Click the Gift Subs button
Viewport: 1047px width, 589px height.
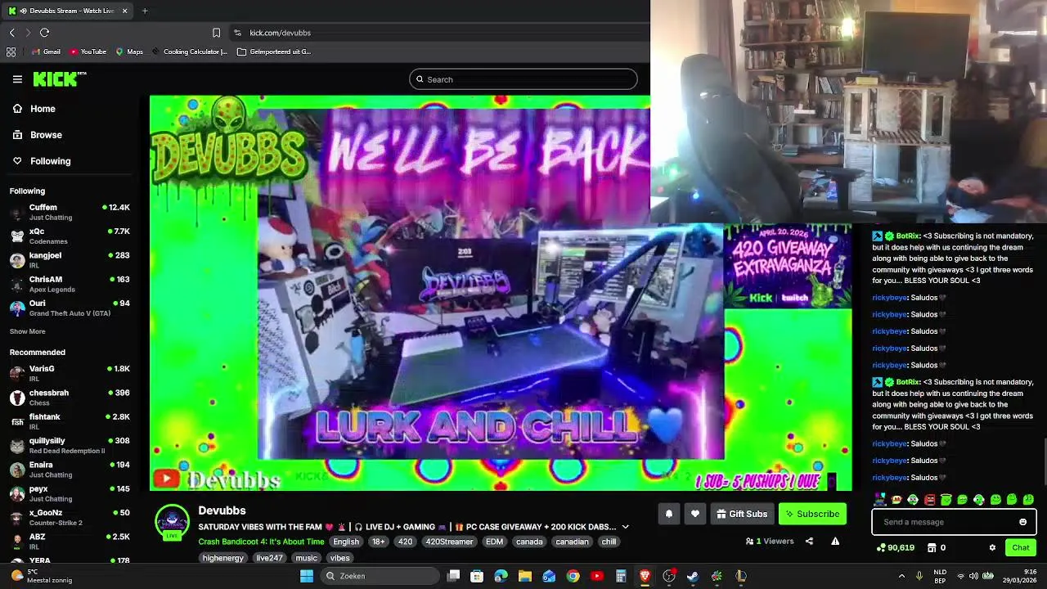[742, 514]
